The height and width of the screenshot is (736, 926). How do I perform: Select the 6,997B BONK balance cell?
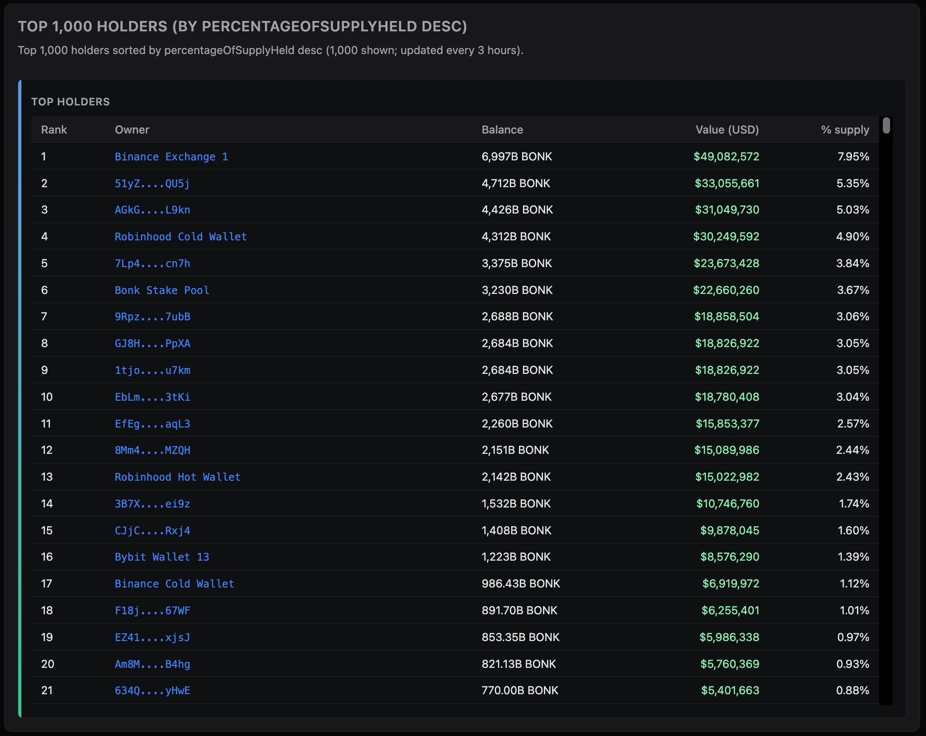517,157
